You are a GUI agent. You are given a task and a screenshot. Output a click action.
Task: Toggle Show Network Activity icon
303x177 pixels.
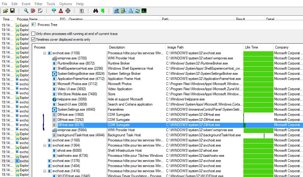130,11
